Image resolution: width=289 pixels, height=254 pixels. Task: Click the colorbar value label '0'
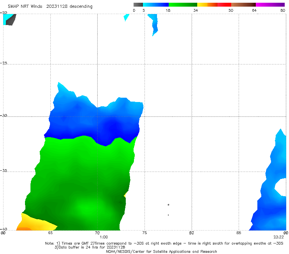pyautogui.click(x=134, y=10)
